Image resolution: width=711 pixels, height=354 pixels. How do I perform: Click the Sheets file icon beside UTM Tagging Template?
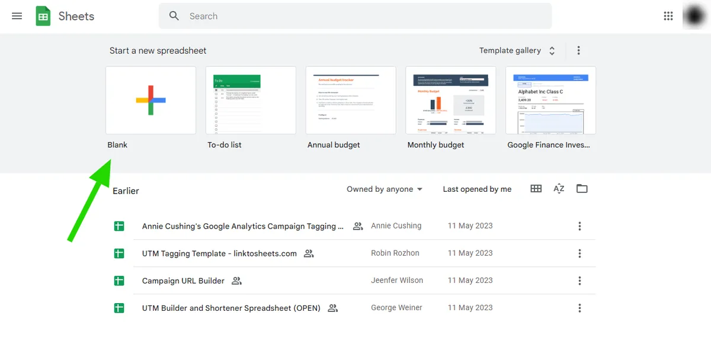pos(118,253)
